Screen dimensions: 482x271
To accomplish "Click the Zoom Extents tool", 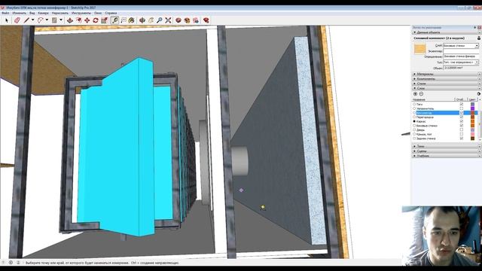I will click(168, 20).
